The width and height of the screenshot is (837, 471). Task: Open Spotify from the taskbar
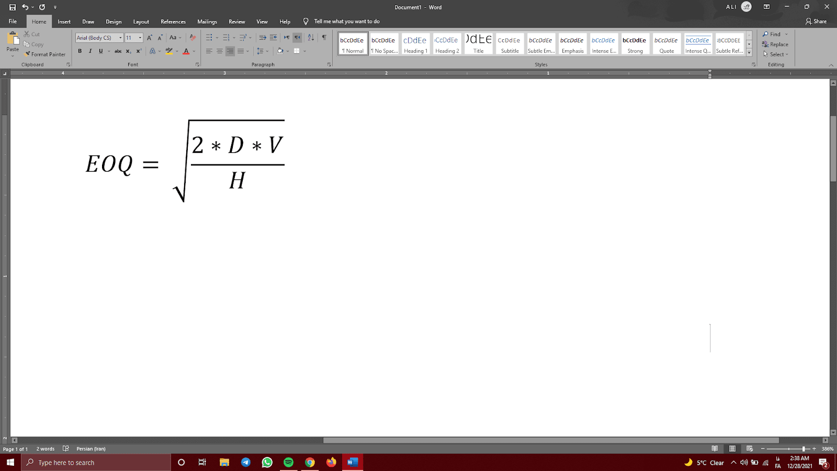pos(288,463)
